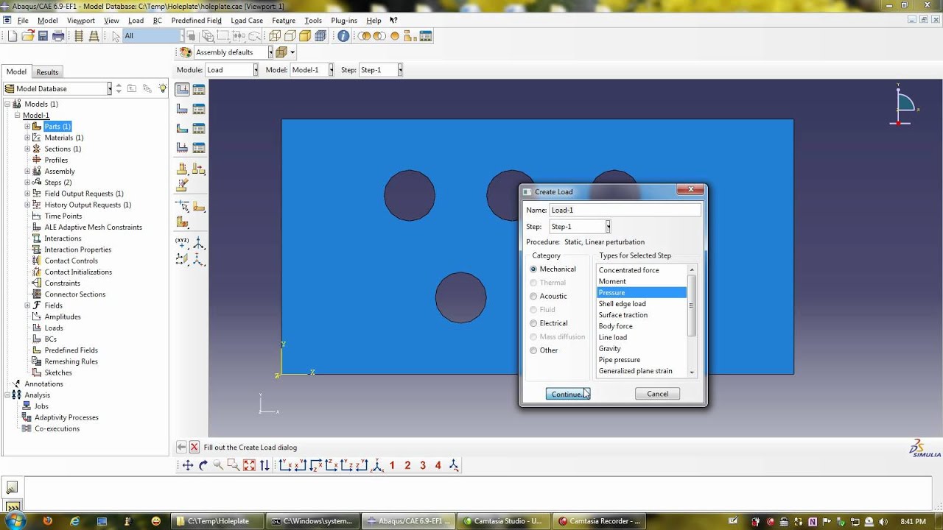Apply custom view number 3

tap(423, 465)
